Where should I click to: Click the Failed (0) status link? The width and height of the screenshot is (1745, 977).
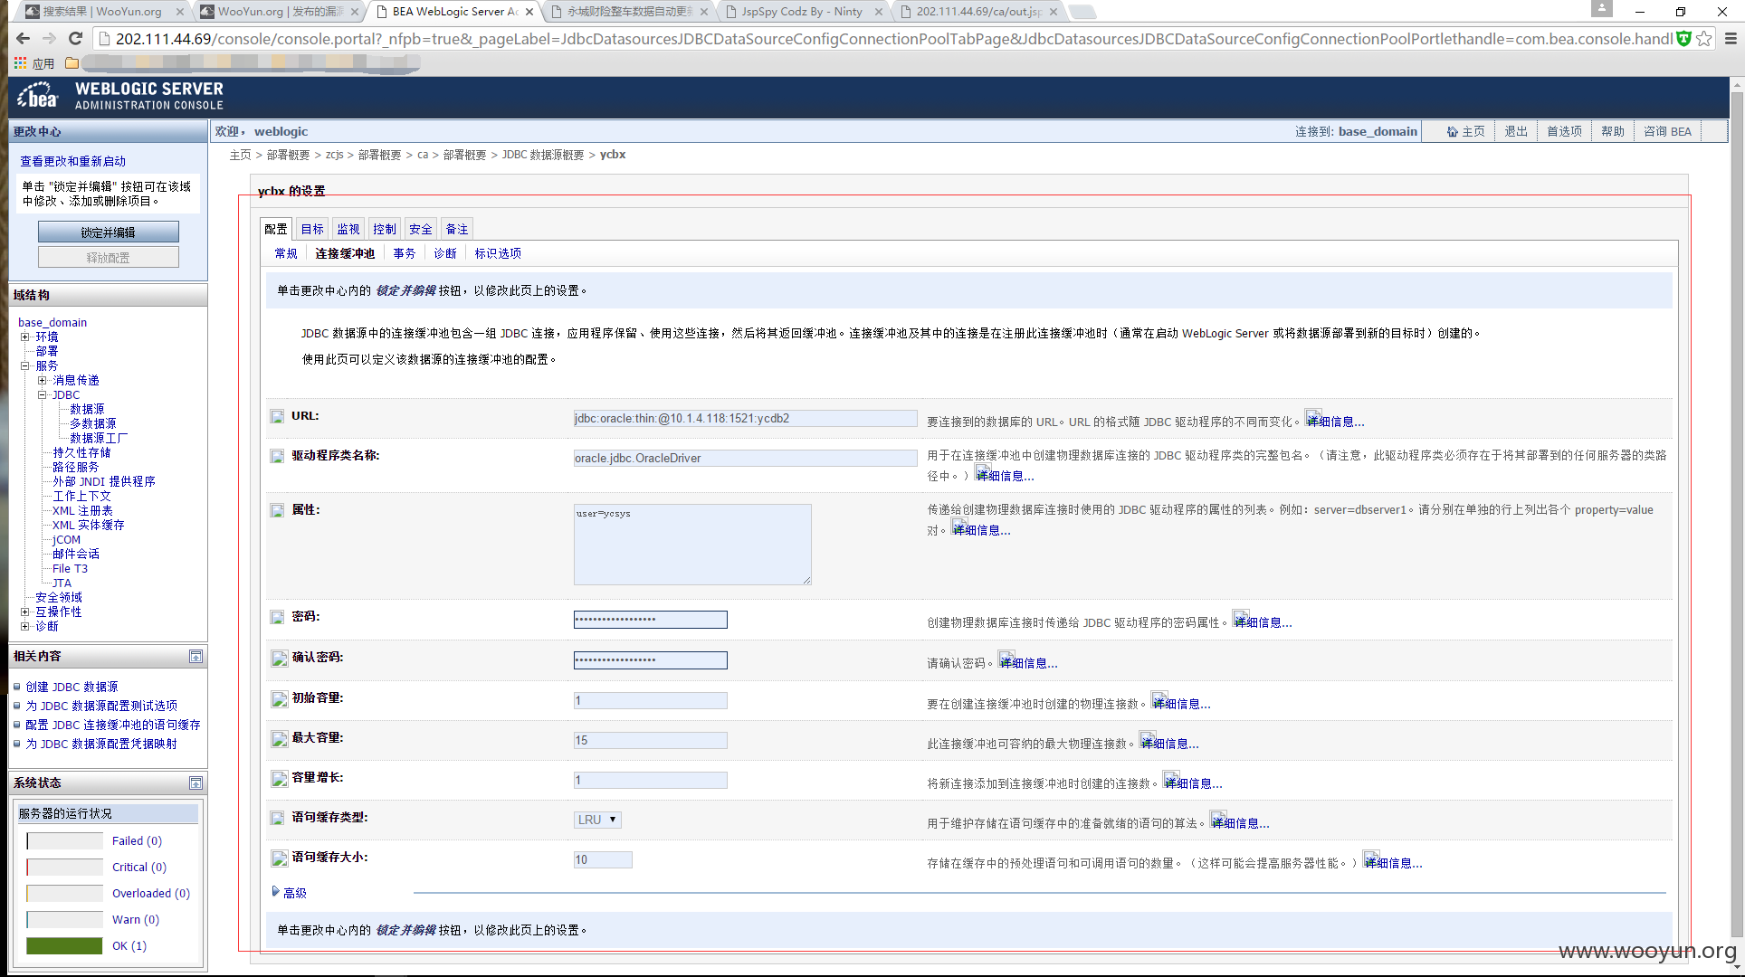tap(137, 840)
